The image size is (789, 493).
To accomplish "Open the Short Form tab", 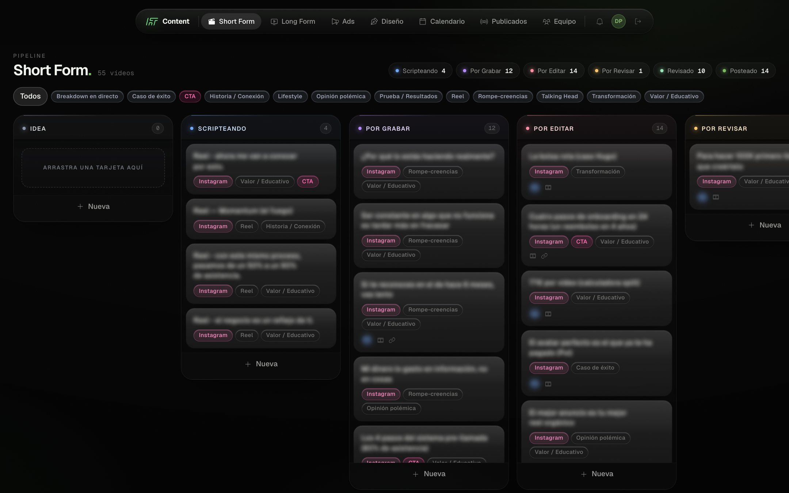I will 231,22.
